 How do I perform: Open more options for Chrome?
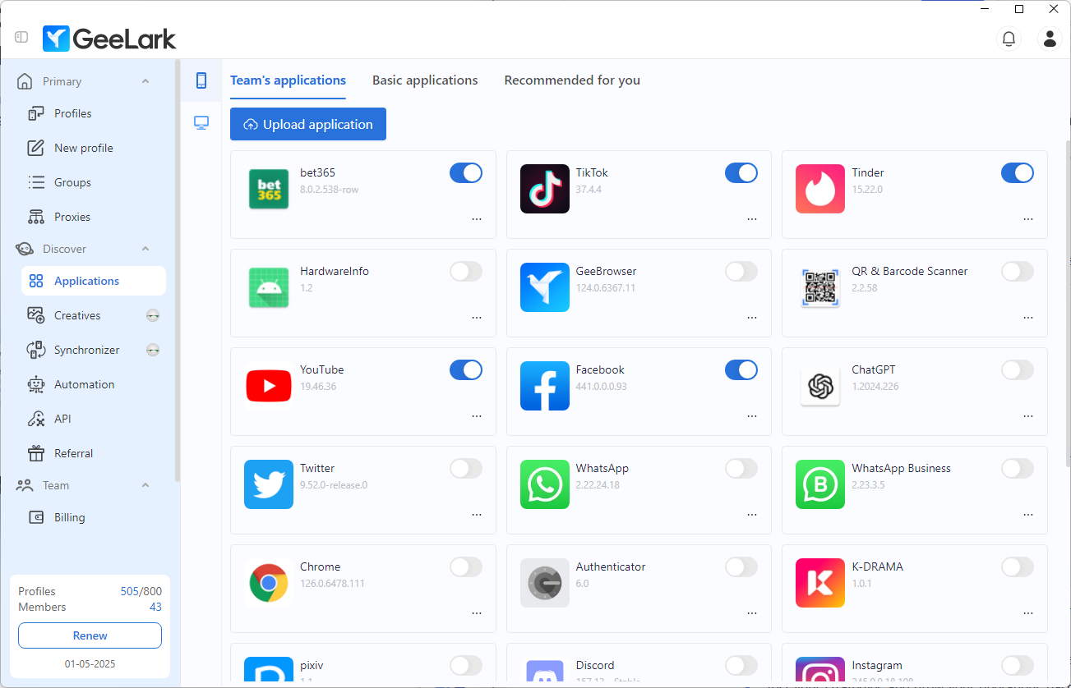point(477,613)
